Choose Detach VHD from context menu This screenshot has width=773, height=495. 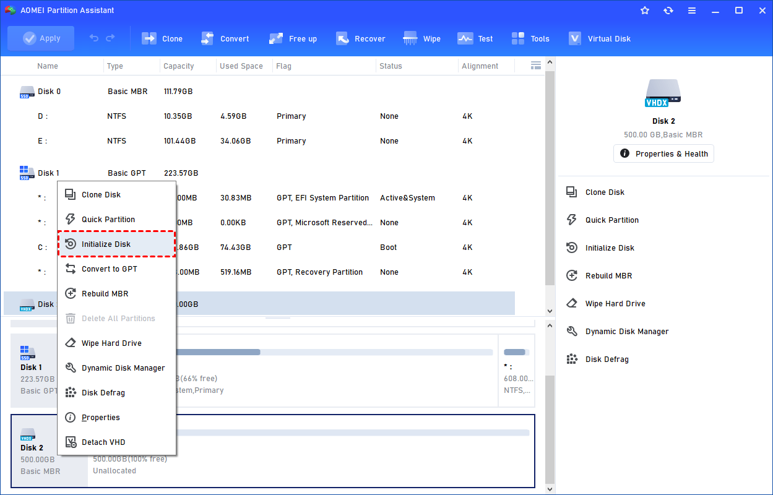(x=116, y=442)
